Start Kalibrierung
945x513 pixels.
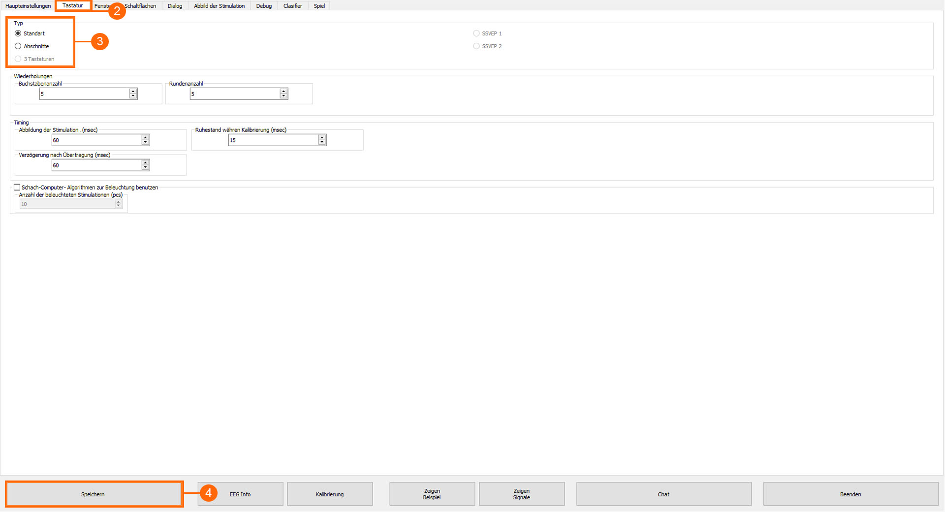[330, 494]
